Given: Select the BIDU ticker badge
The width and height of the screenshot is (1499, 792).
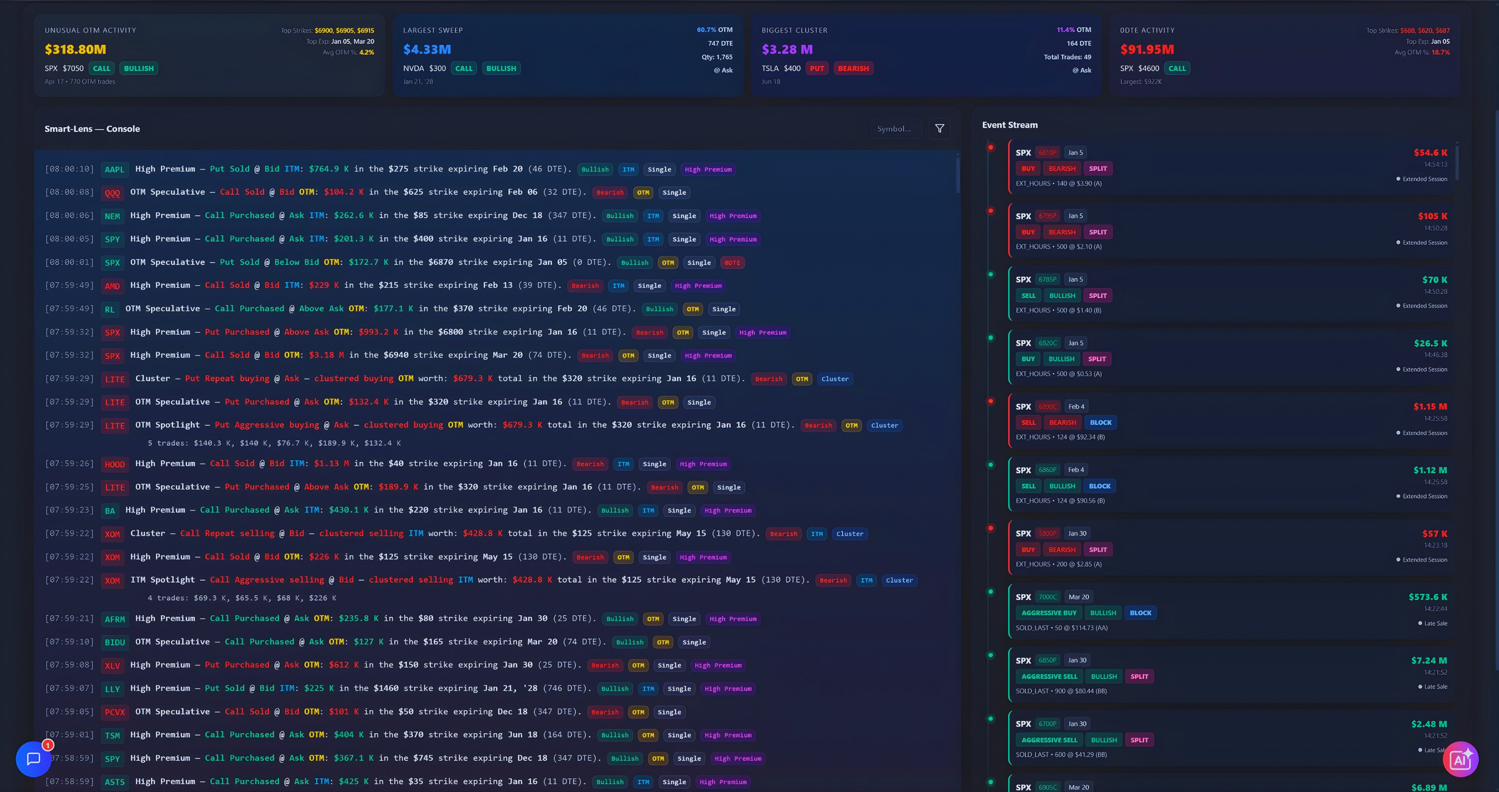Looking at the screenshot, I should pos(115,642).
